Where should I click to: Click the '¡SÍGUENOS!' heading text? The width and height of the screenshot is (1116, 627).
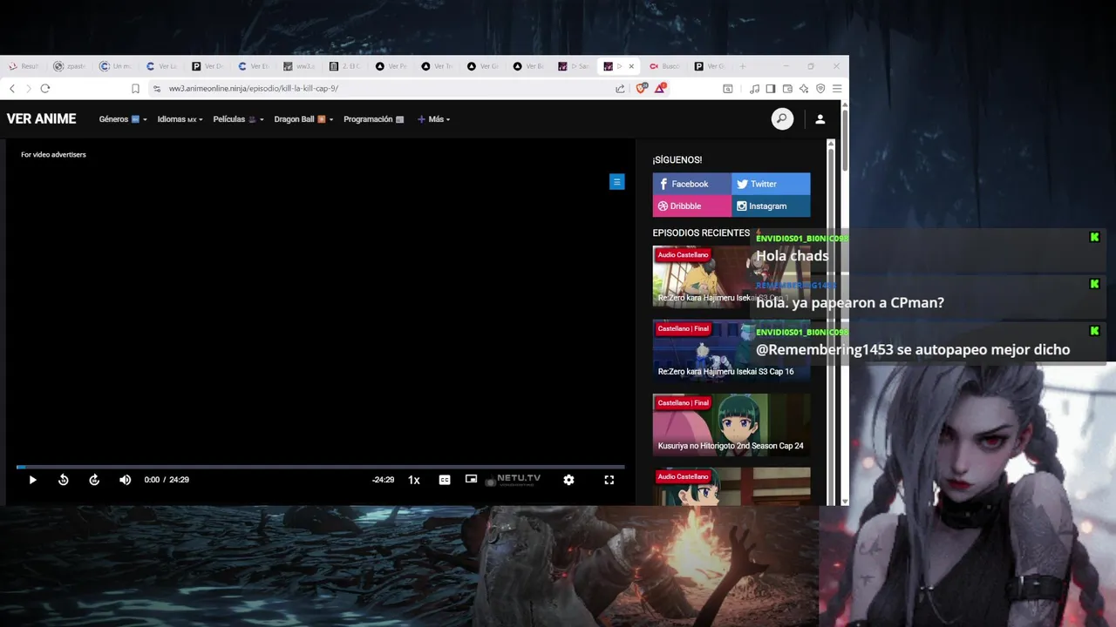coord(677,160)
